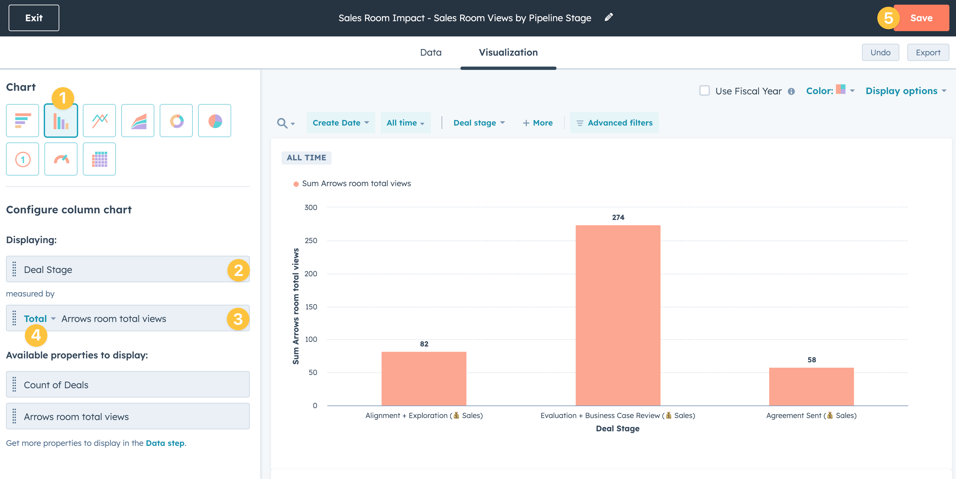
Task: Choose the area chart type icon
Action: click(138, 121)
